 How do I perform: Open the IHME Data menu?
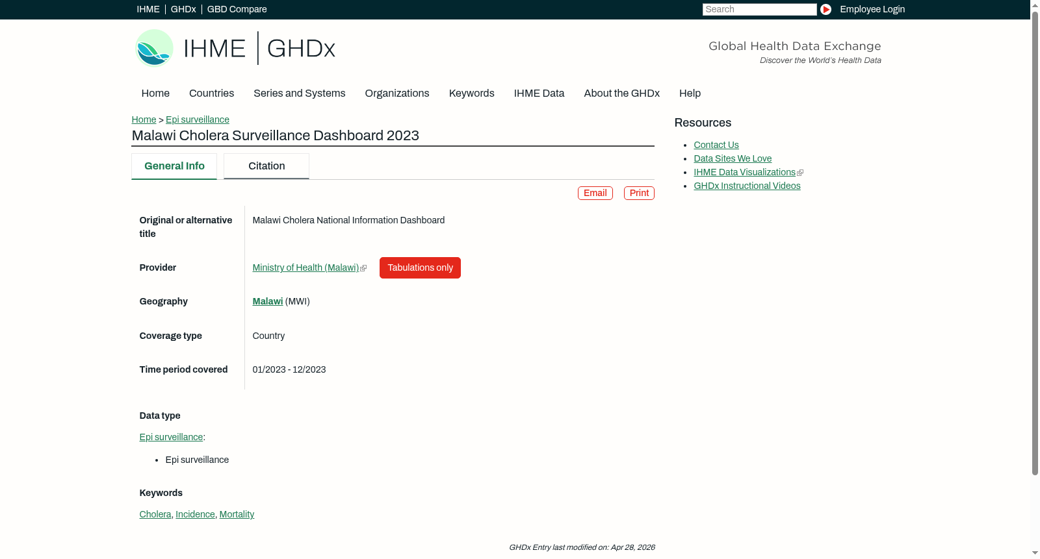[x=539, y=93]
